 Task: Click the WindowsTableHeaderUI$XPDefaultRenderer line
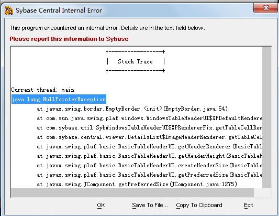point(150,118)
